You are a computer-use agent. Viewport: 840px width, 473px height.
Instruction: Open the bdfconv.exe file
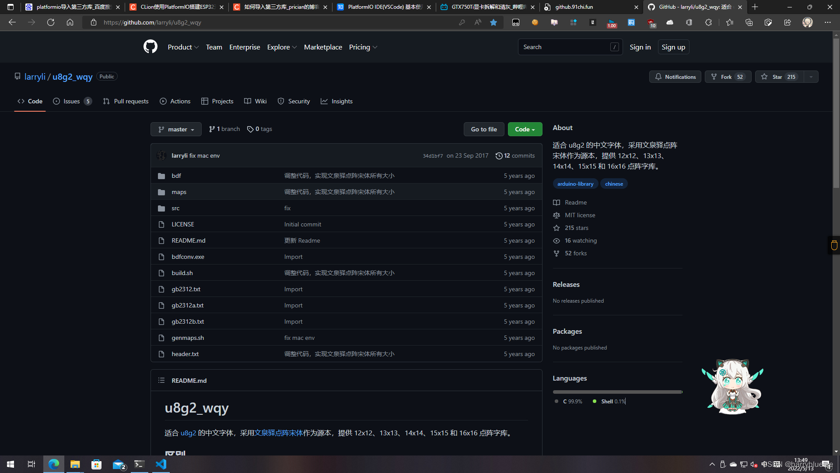[x=188, y=257]
